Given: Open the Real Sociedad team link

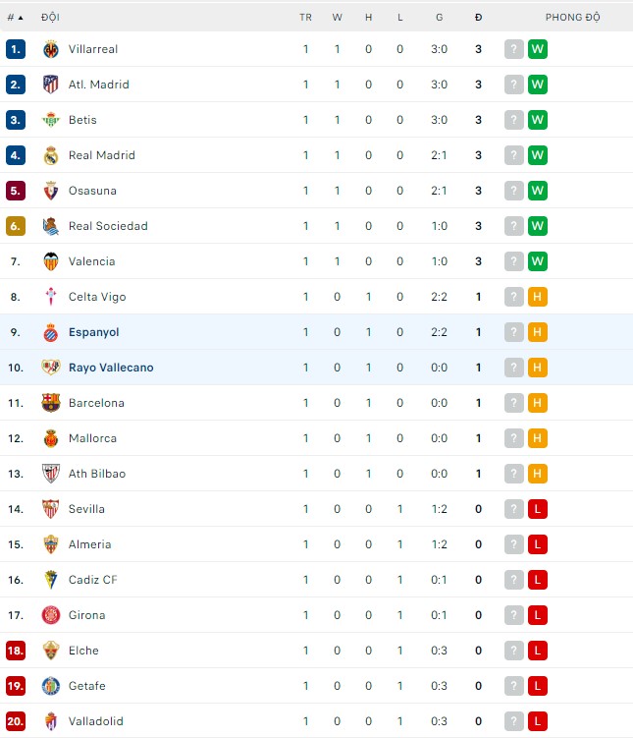Looking at the screenshot, I should [108, 226].
